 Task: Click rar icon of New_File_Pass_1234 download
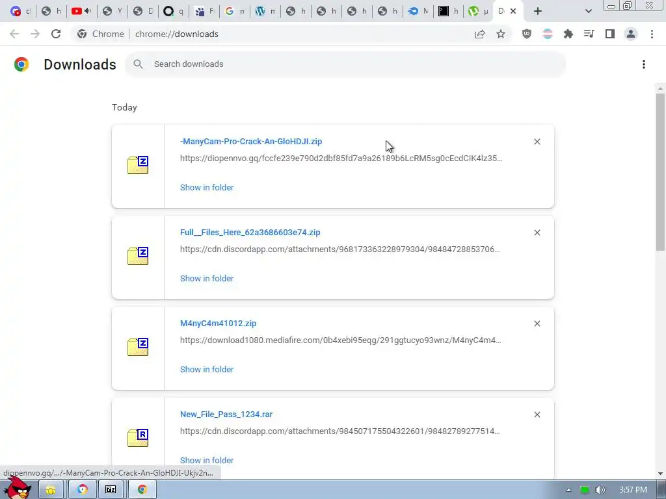pyautogui.click(x=138, y=438)
